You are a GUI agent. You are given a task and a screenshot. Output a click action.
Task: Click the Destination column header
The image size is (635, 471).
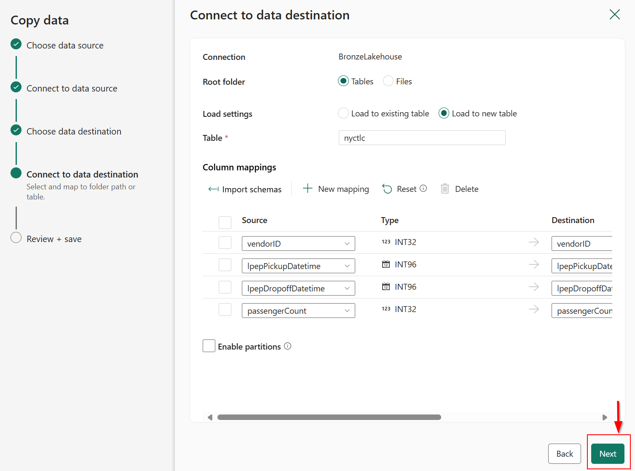573,220
